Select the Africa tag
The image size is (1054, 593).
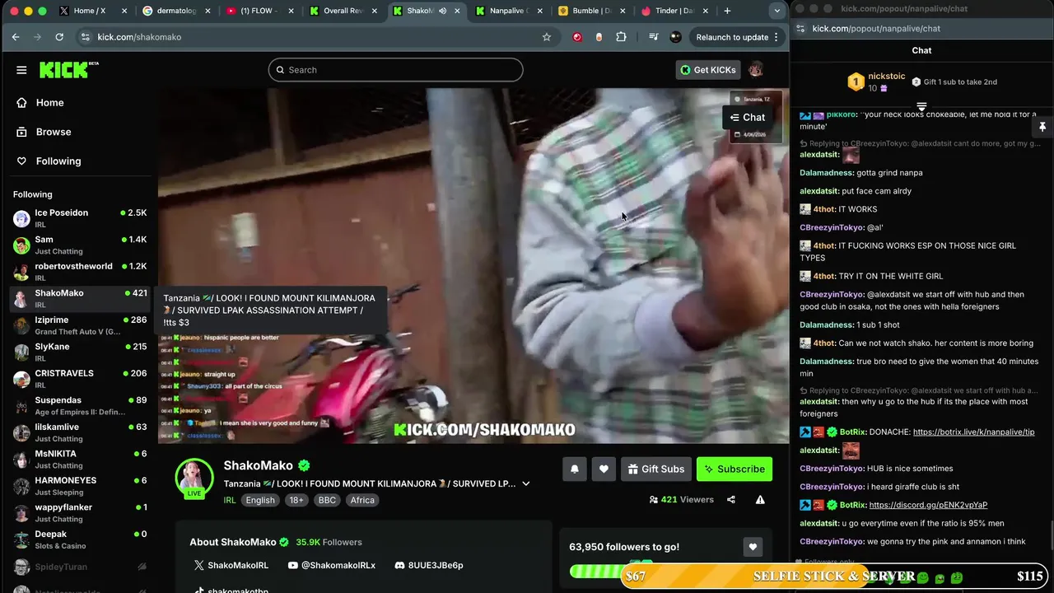coord(362,500)
